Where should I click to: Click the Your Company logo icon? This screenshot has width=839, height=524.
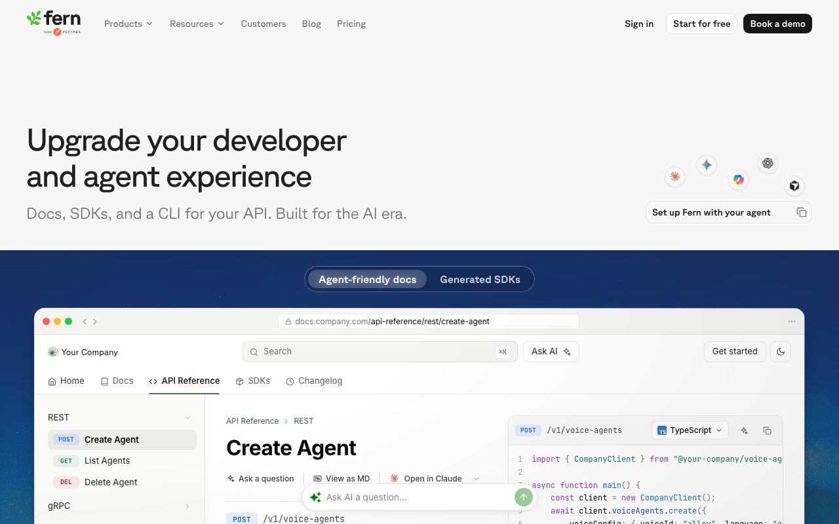tap(53, 352)
